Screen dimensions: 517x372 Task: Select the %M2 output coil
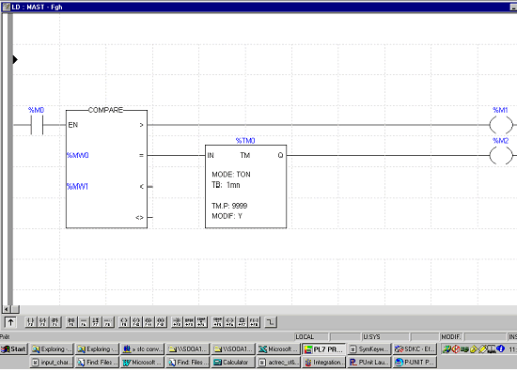[501, 156]
